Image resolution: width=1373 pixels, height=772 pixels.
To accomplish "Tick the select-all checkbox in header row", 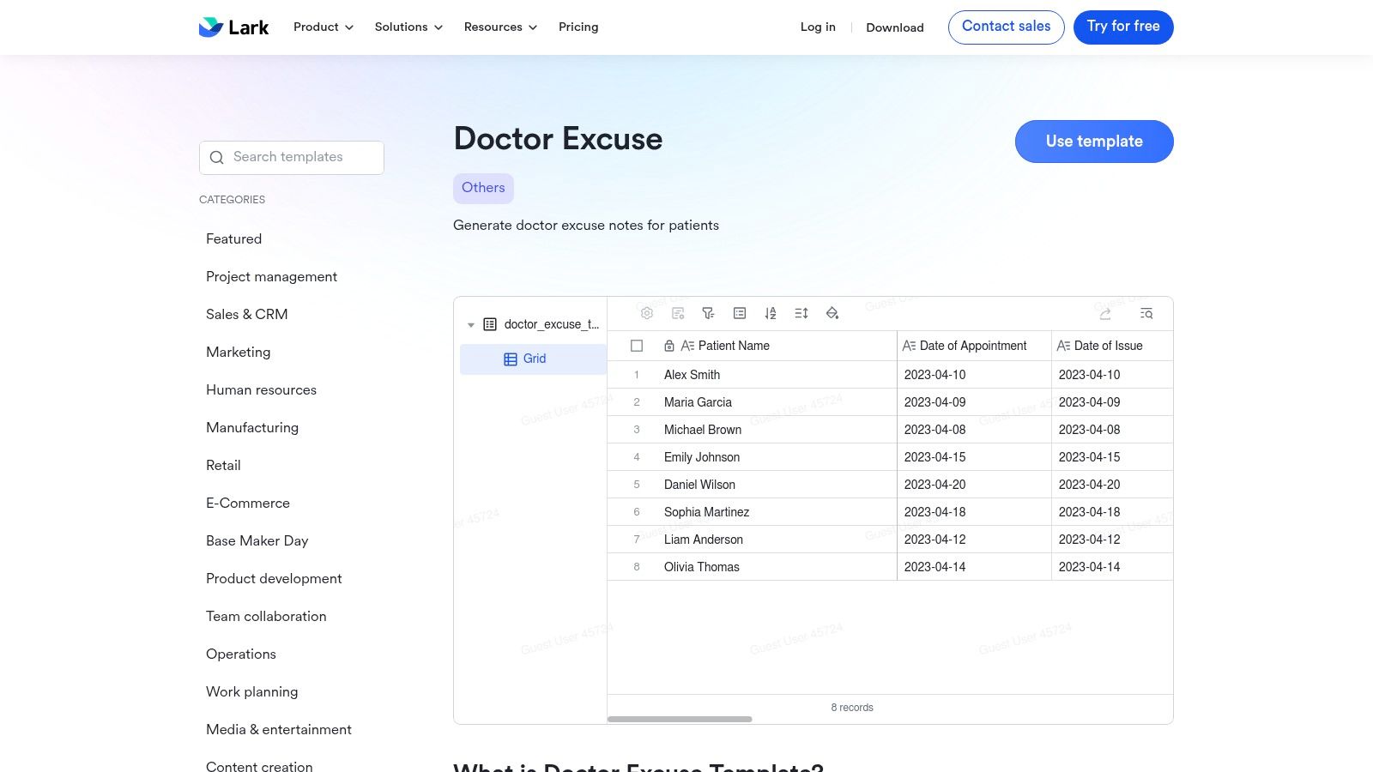I will (x=637, y=346).
